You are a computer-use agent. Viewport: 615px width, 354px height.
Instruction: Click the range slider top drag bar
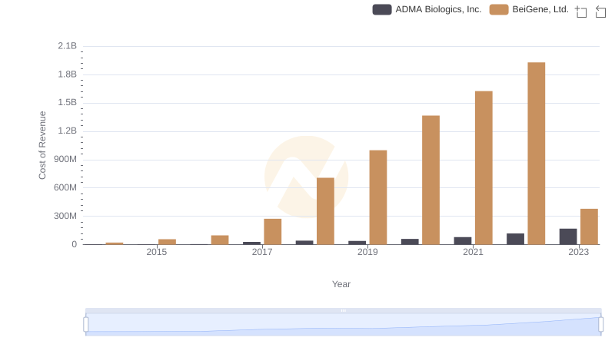tap(343, 310)
